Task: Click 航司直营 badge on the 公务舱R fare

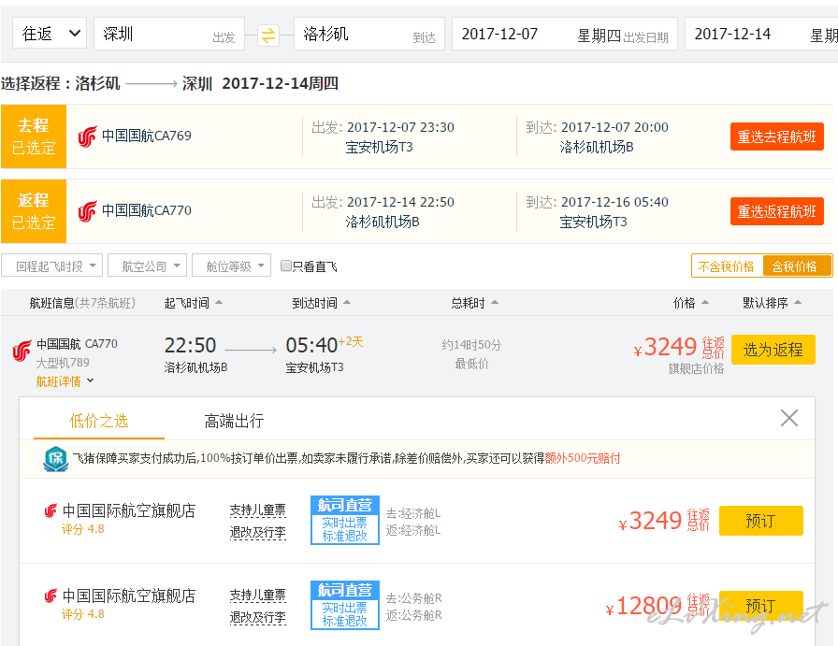Action: coord(345,605)
